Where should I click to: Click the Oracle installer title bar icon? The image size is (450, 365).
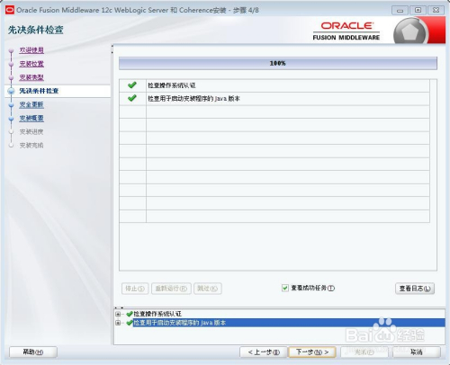[10, 10]
